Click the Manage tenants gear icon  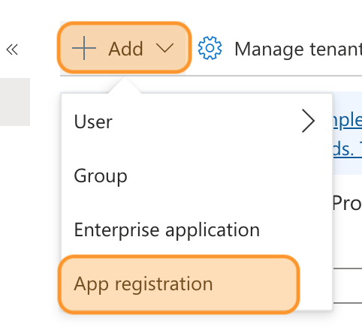tap(210, 48)
